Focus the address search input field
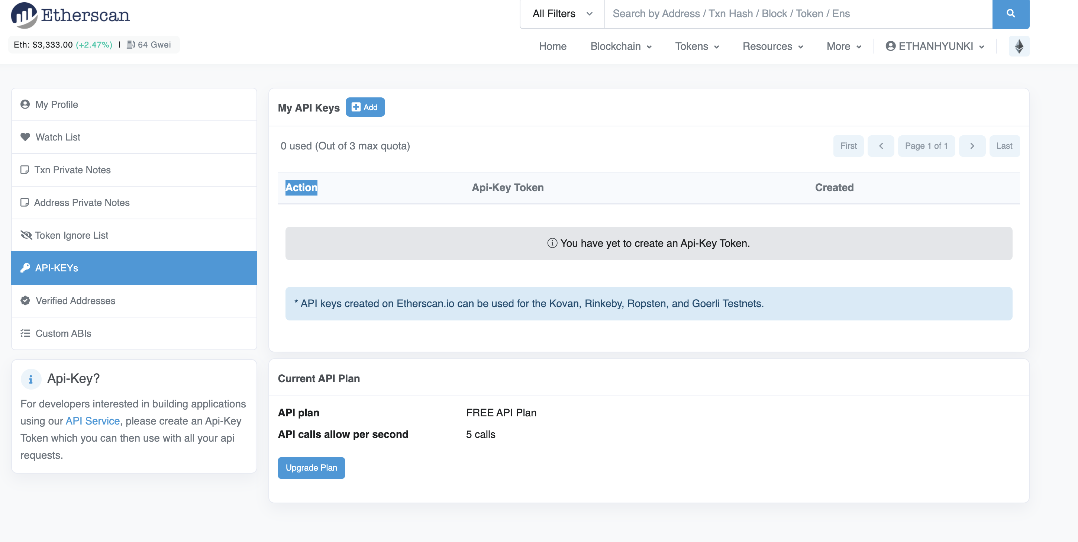Viewport: 1078px width, 542px height. (798, 14)
